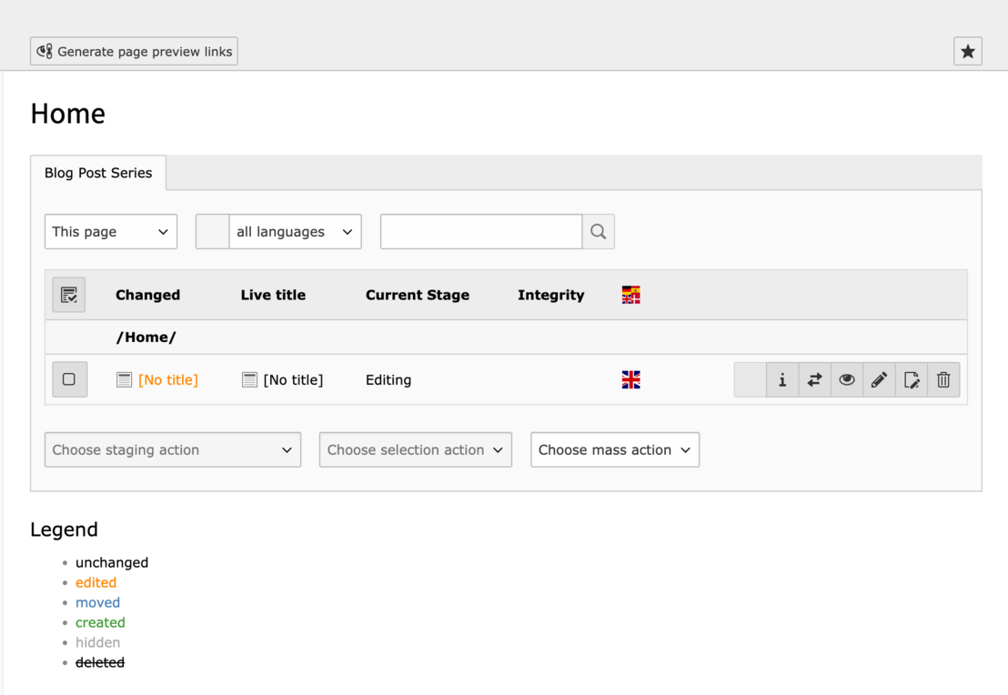Open the page version for editing
Image resolution: width=1008 pixels, height=695 pixels.
(x=912, y=379)
